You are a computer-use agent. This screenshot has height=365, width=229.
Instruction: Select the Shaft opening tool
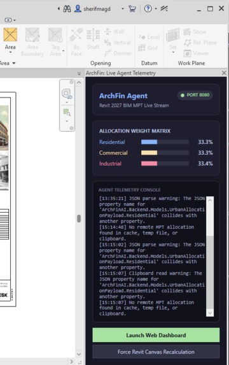(x=93, y=39)
